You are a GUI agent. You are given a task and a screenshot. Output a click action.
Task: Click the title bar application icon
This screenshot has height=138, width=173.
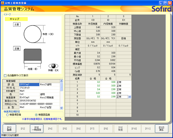[3, 2]
